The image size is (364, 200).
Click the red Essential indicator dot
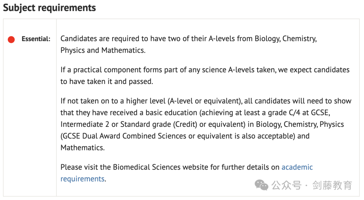11,39
